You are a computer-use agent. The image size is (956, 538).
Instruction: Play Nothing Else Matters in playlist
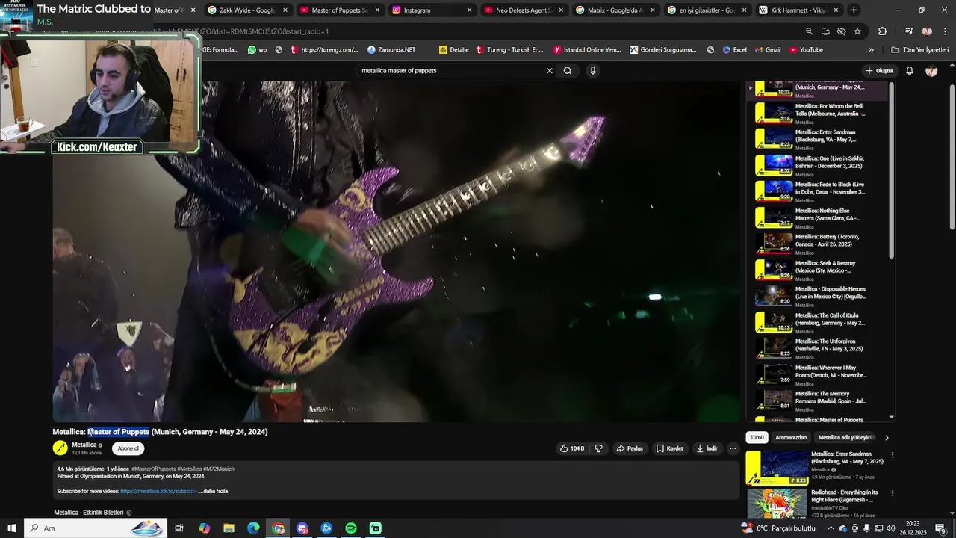click(818, 218)
